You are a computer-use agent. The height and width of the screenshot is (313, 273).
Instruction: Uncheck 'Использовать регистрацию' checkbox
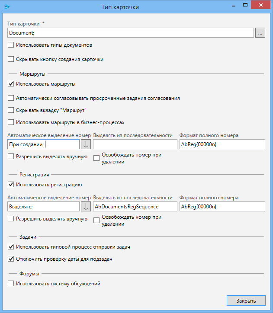pyautogui.click(x=11, y=185)
